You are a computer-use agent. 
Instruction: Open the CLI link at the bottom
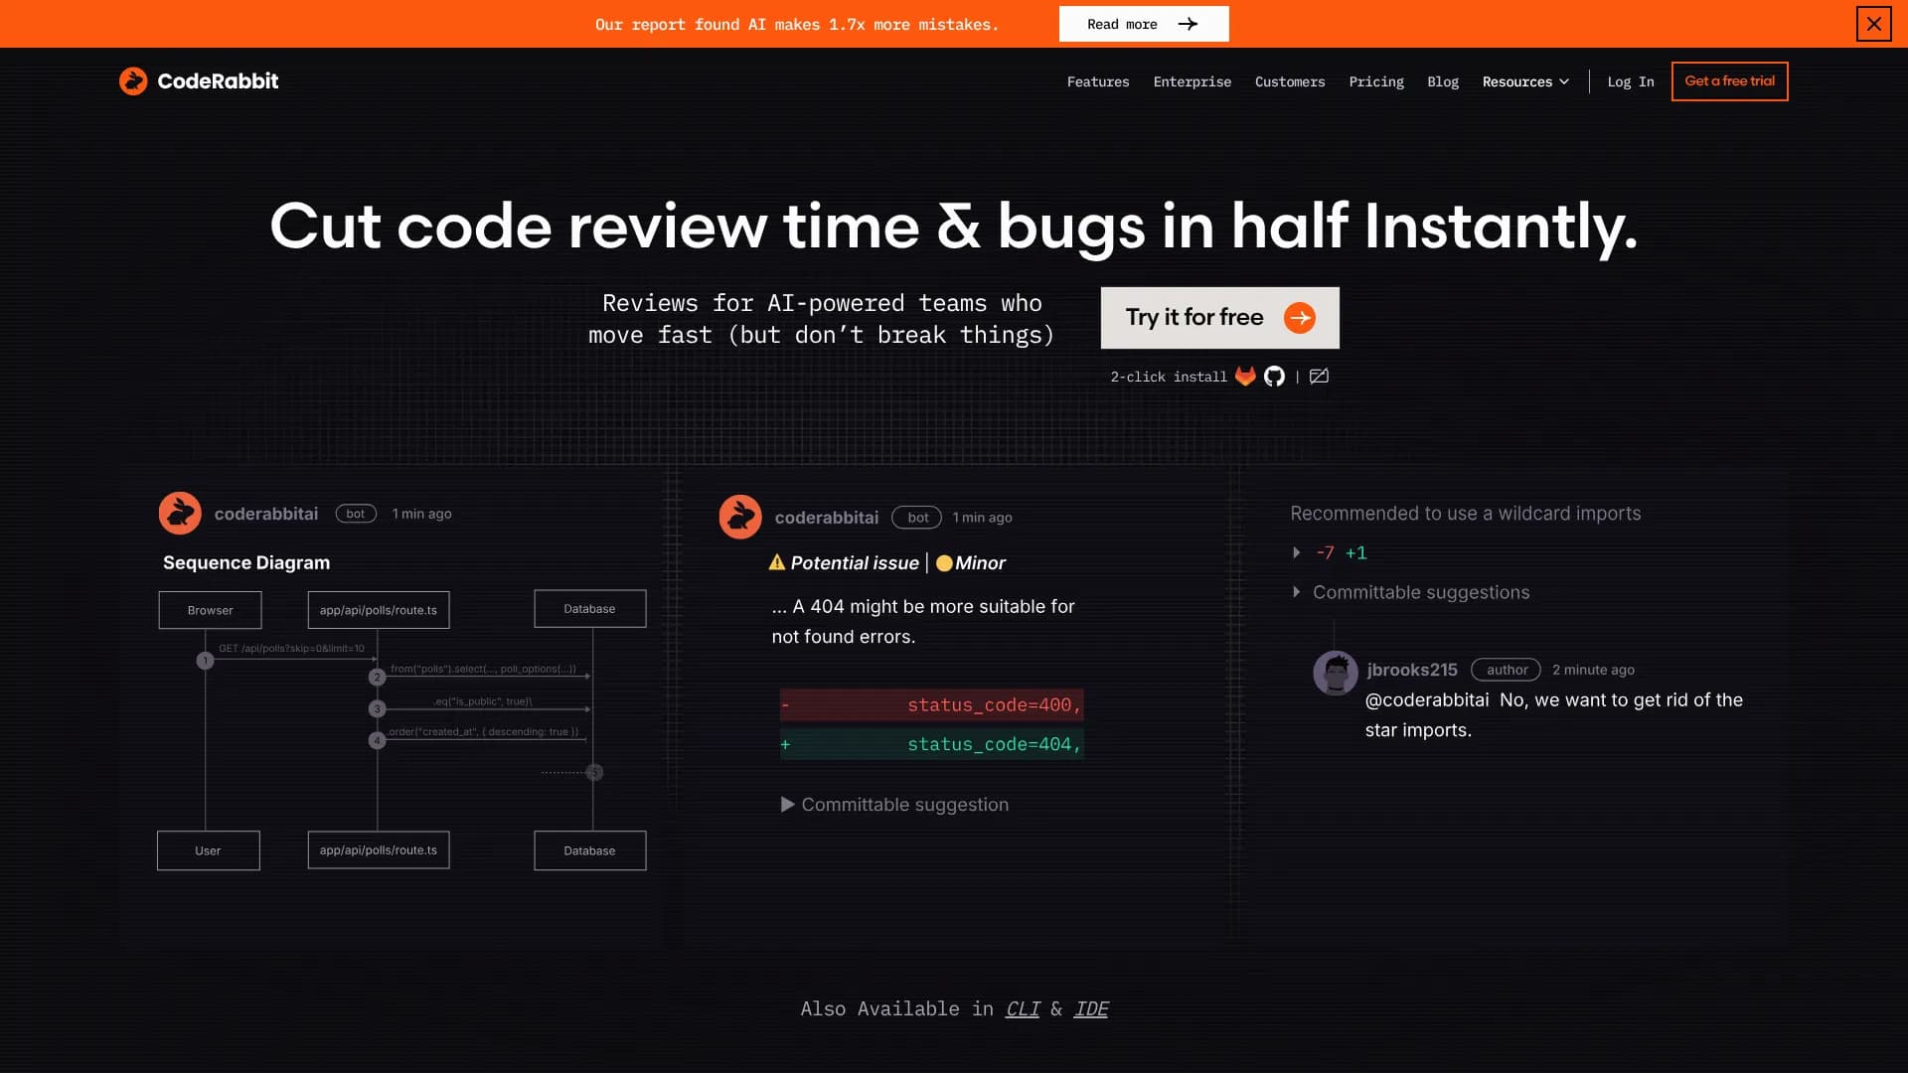[1022, 1008]
